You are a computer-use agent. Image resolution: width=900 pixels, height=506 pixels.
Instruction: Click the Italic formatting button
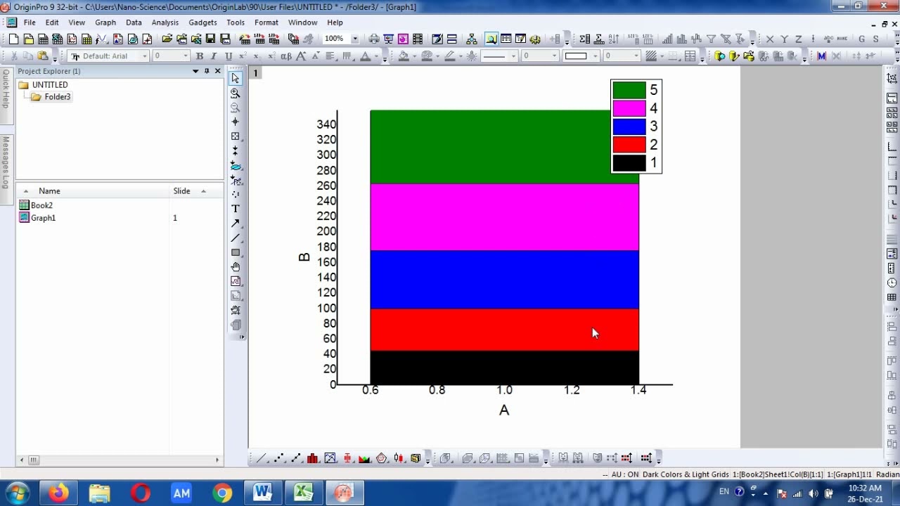pyautogui.click(x=214, y=56)
